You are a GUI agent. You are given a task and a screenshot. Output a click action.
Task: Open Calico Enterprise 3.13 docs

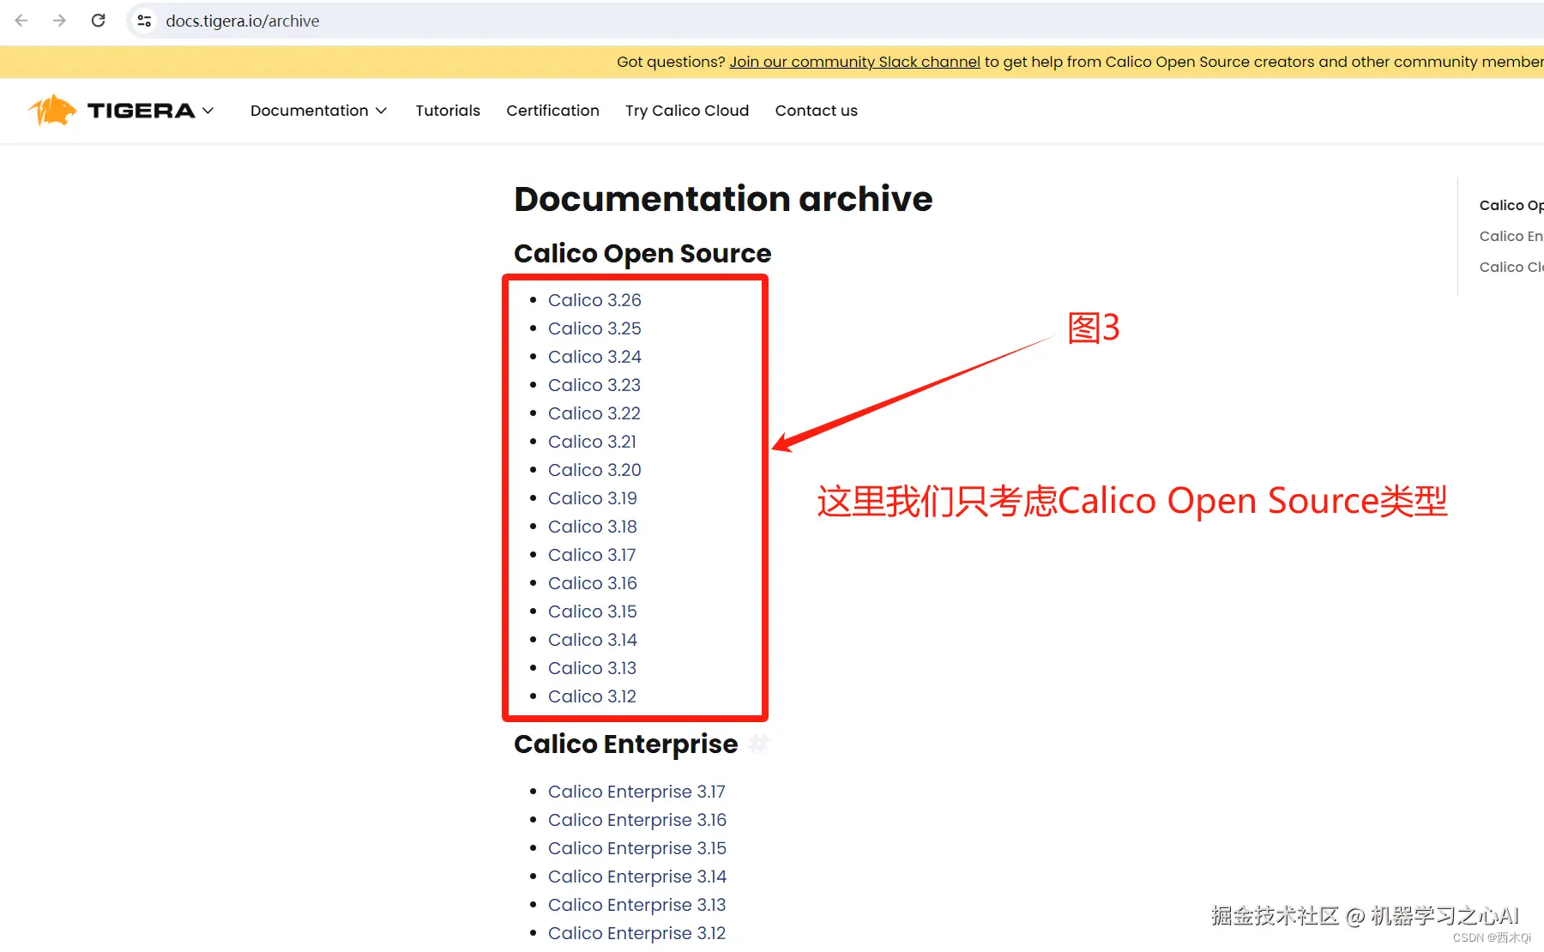coord(637,905)
